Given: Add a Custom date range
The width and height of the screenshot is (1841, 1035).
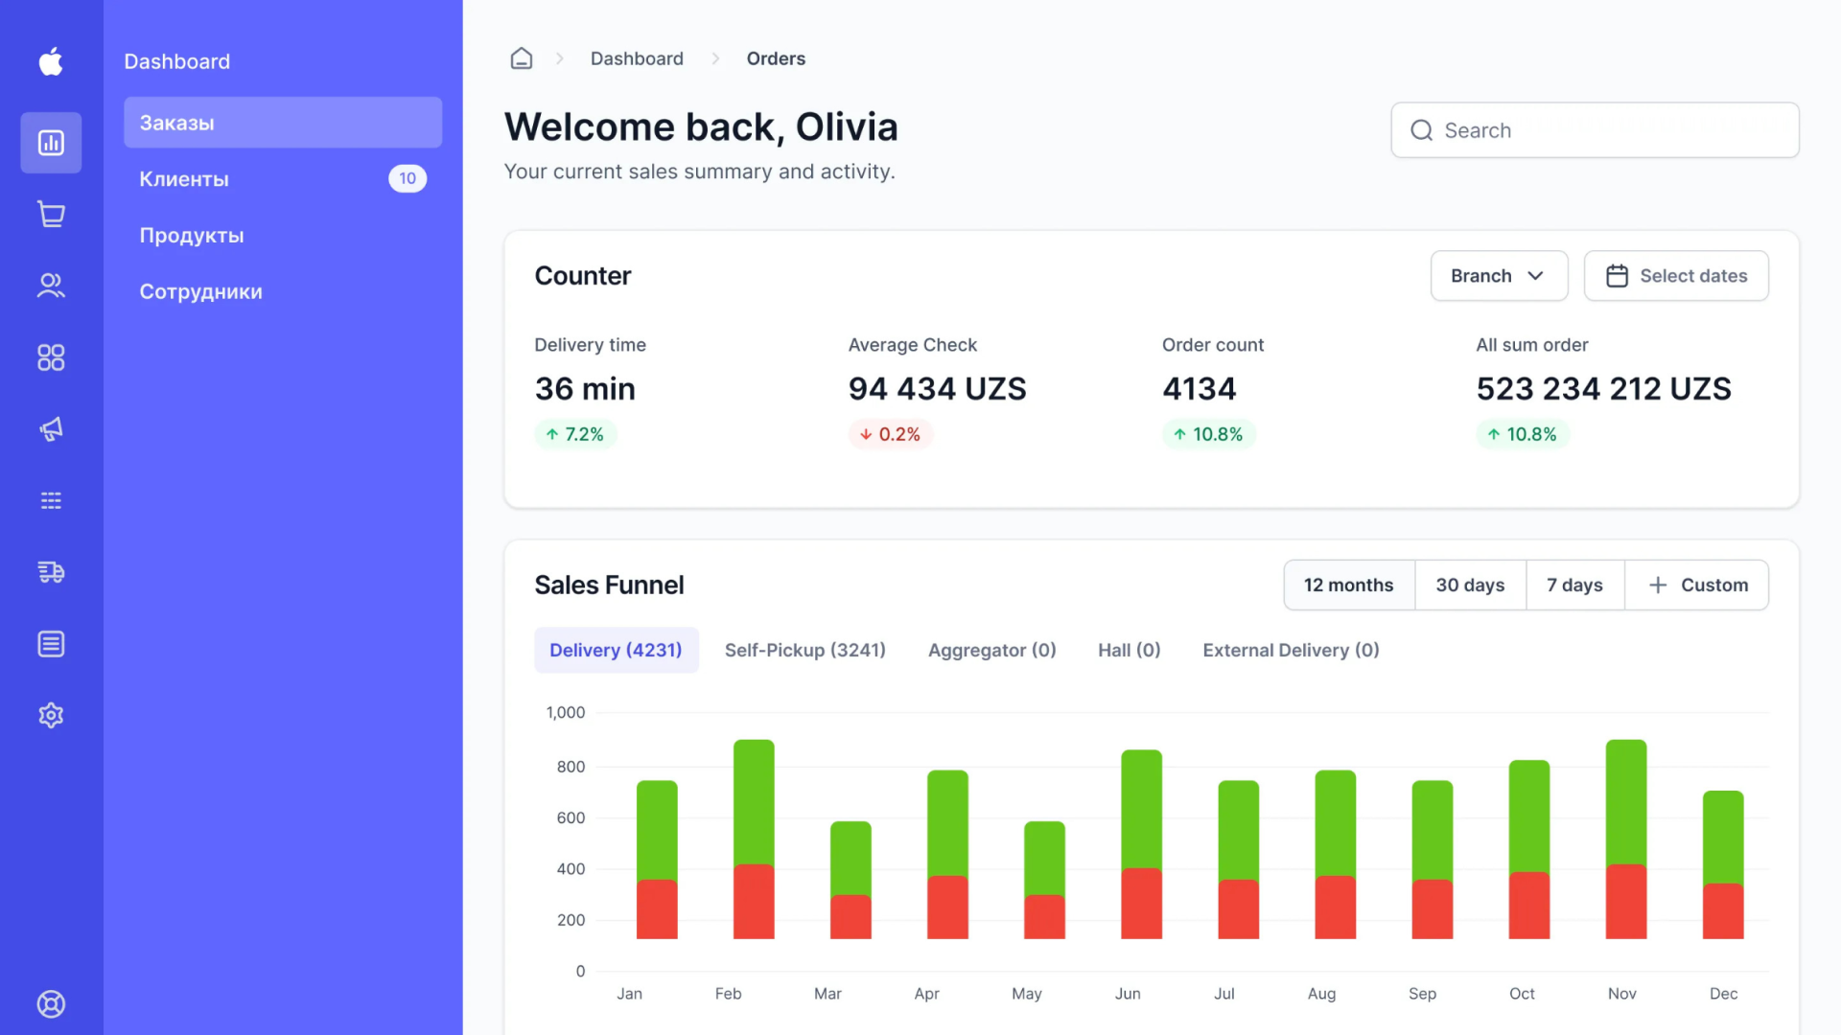Looking at the screenshot, I should [1697, 585].
